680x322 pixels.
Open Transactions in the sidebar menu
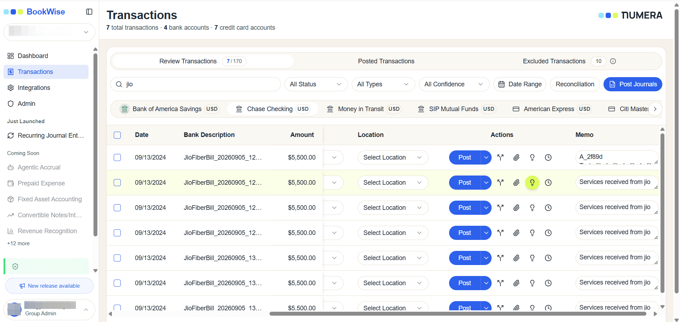46,72
